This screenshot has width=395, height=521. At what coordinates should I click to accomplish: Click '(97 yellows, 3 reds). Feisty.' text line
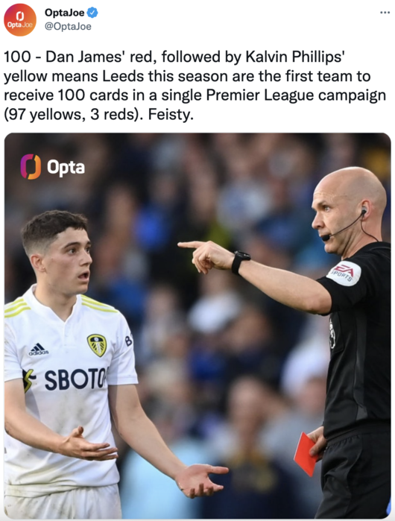point(98,114)
